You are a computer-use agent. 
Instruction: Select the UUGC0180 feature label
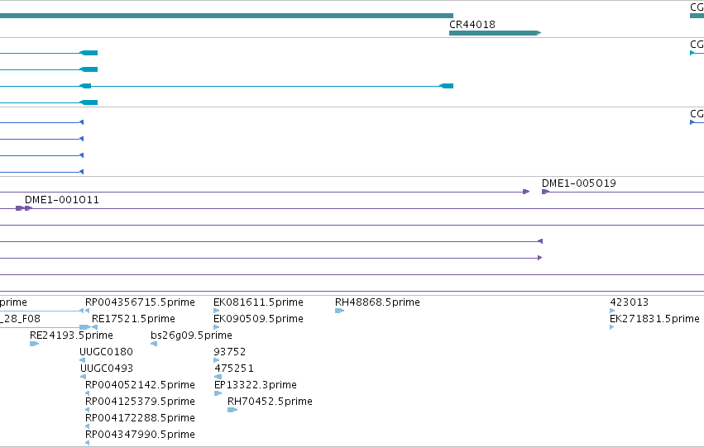[107, 352]
